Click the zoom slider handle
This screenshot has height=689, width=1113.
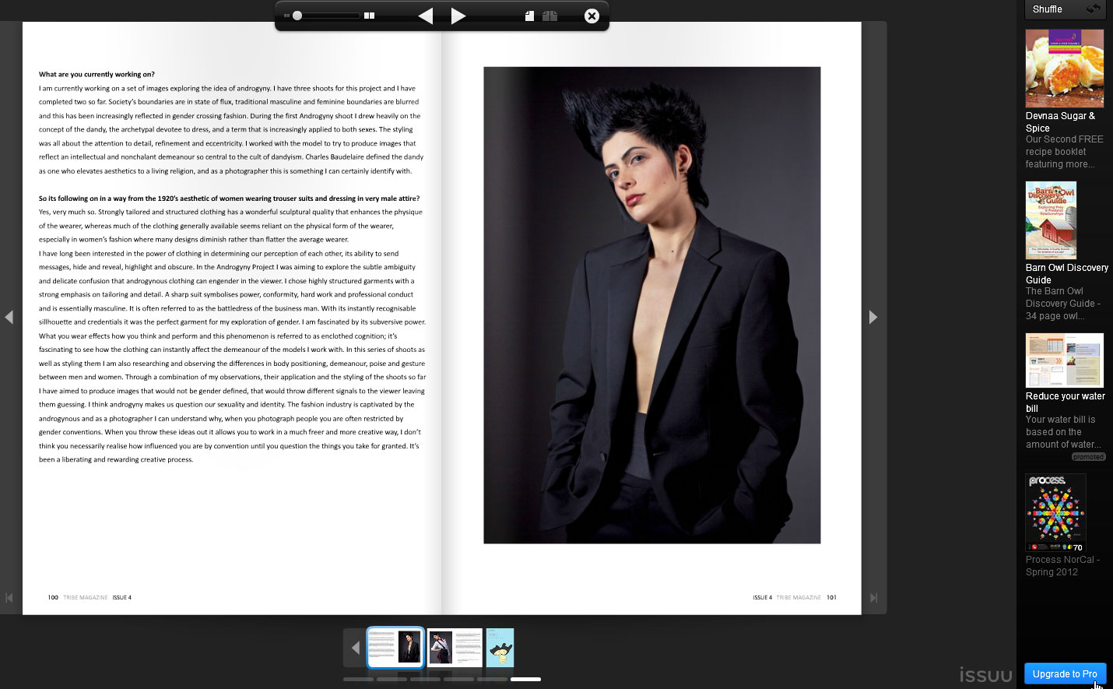point(297,16)
